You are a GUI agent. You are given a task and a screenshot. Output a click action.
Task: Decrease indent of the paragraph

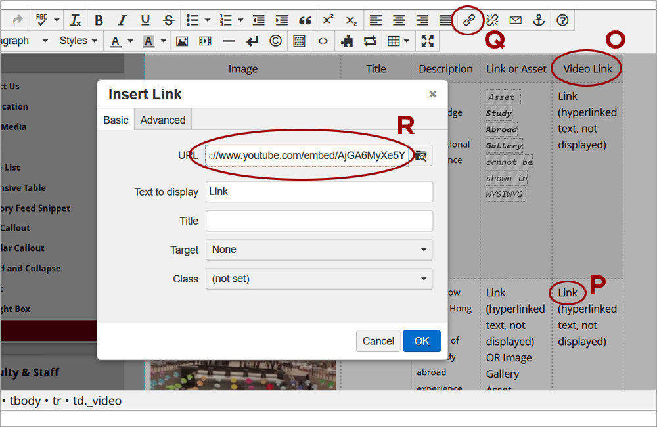click(258, 20)
